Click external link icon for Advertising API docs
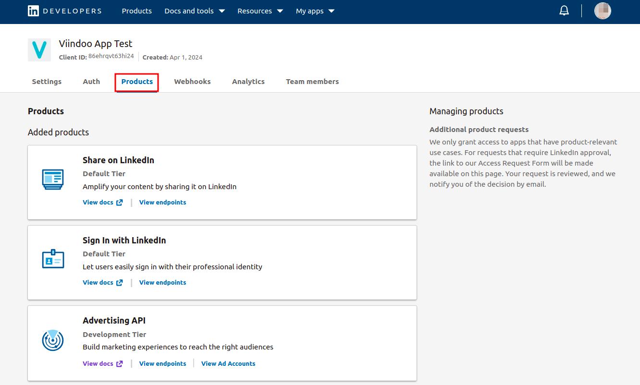 119,364
